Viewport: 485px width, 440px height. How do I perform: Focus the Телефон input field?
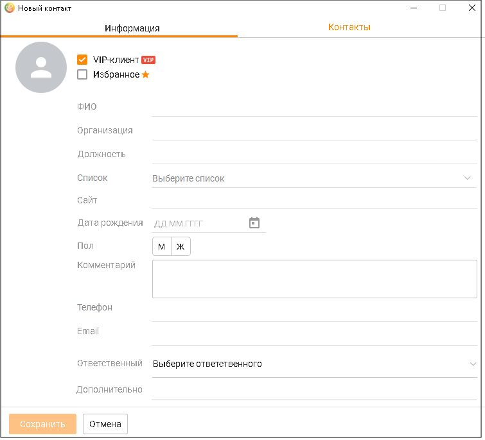click(x=314, y=312)
